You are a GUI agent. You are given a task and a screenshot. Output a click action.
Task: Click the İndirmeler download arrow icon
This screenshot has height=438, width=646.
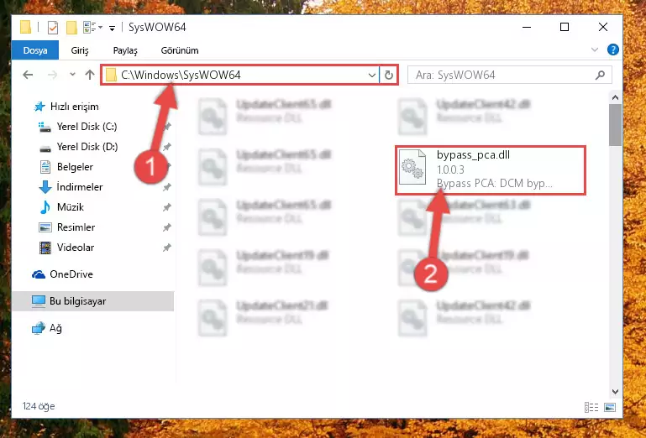pyautogui.click(x=45, y=187)
